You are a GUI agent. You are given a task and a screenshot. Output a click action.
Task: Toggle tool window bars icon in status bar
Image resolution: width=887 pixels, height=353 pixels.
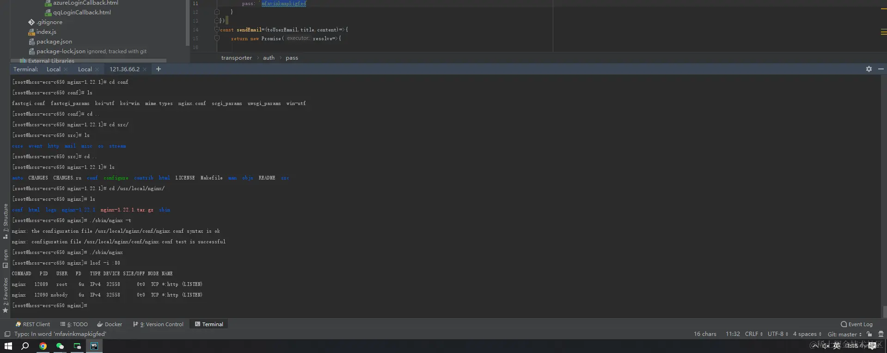(7, 334)
